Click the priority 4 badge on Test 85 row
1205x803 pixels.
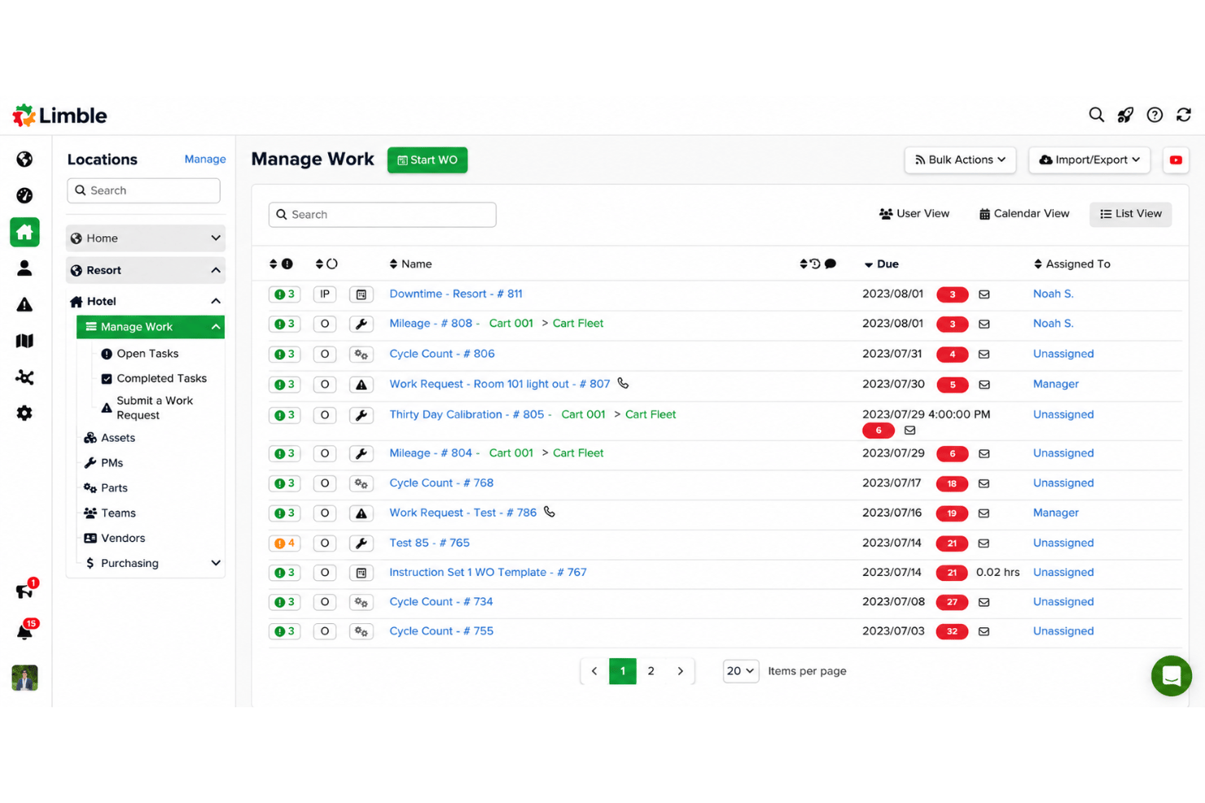click(x=284, y=543)
